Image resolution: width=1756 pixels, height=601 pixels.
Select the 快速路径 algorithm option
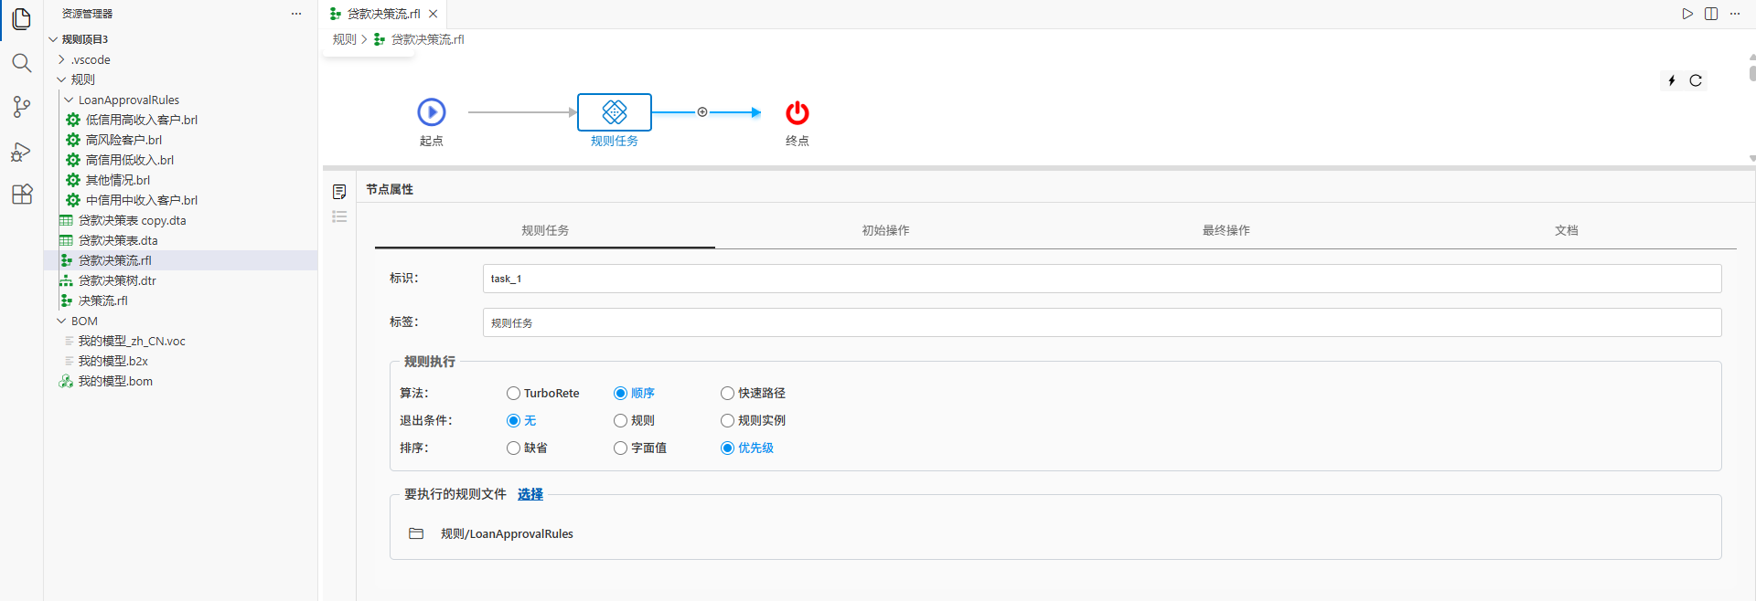coord(728,394)
